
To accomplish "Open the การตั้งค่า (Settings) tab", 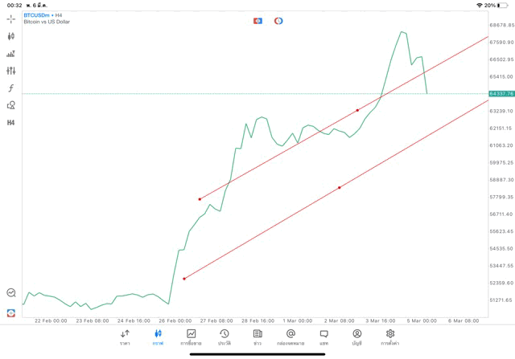I will 390,337.
